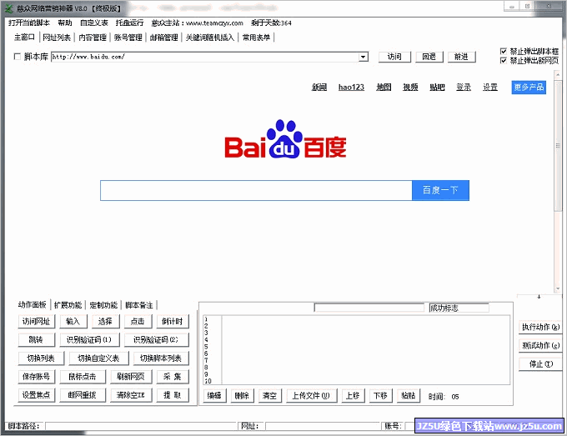Viewport: 567px width, 436px height.
Task: Switch to the 网址列表 tab
Action: (57, 38)
